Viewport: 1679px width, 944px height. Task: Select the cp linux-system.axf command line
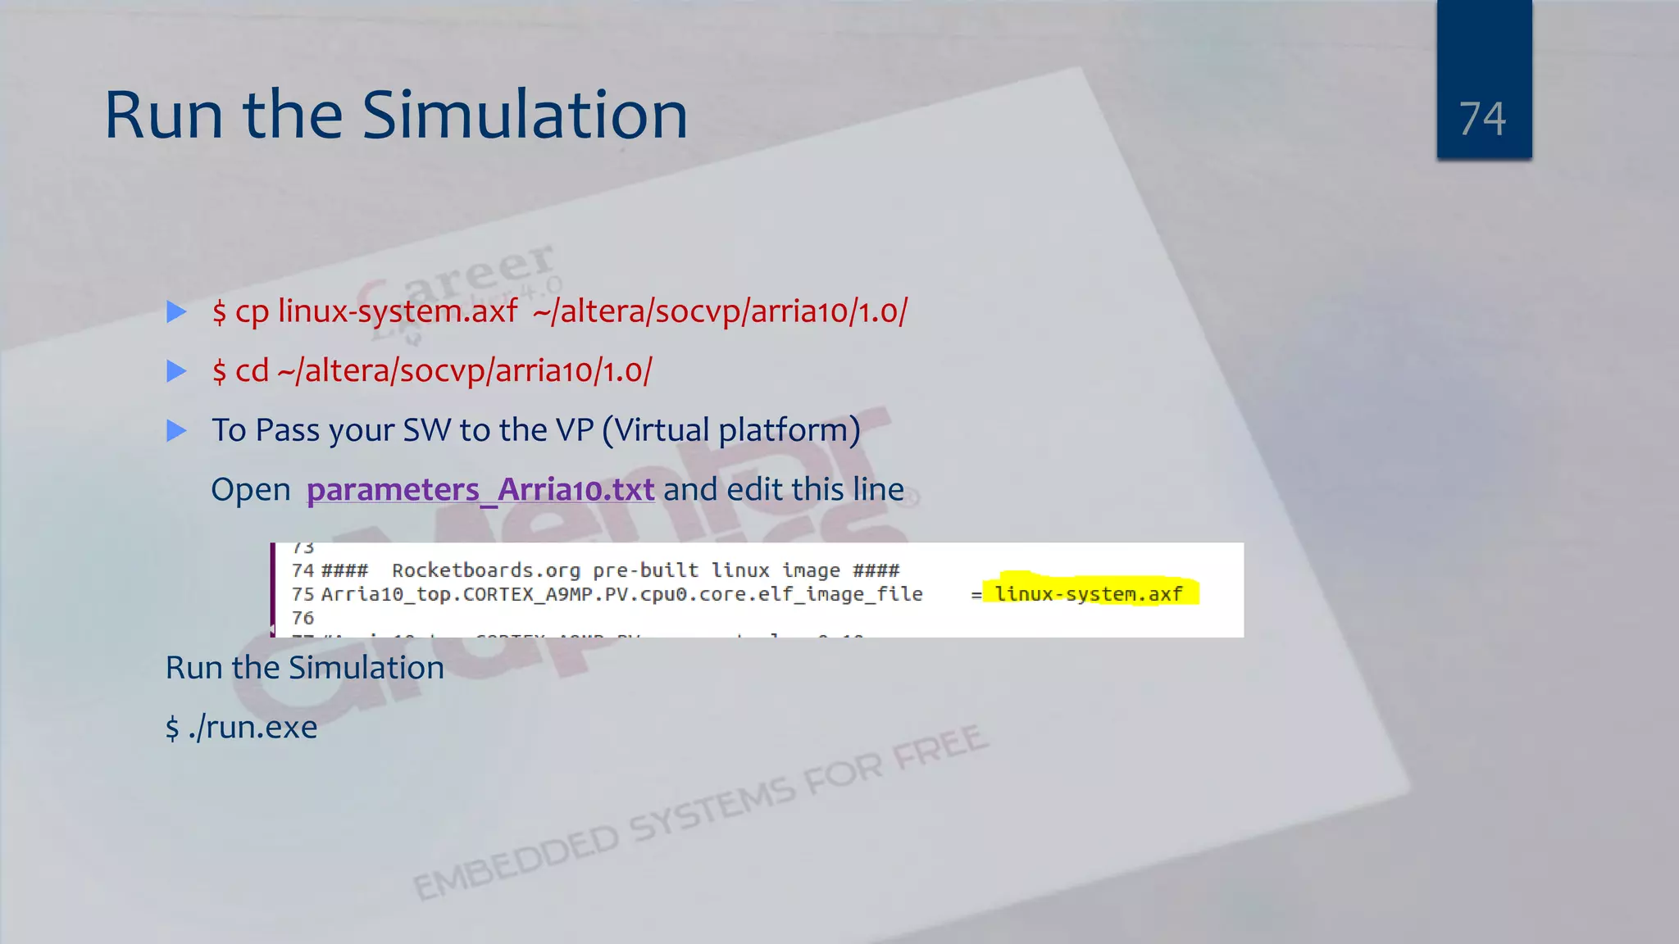click(x=560, y=311)
